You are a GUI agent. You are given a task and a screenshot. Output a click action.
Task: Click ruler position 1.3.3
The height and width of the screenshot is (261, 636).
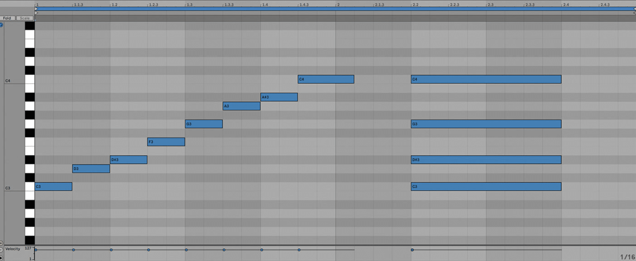tap(229, 5)
